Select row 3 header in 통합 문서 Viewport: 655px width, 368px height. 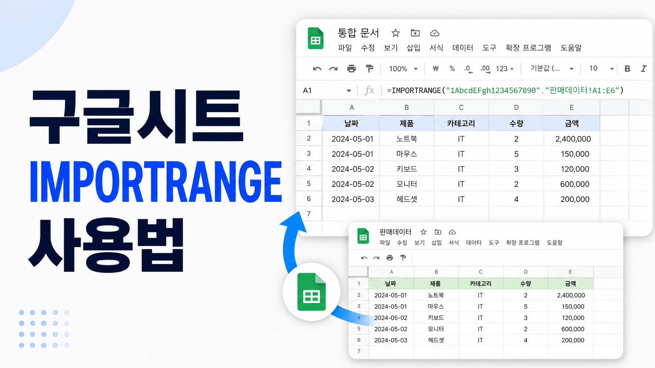[x=309, y=154]
